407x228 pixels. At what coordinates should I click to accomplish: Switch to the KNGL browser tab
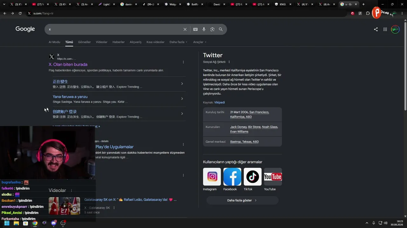[283, 4]
